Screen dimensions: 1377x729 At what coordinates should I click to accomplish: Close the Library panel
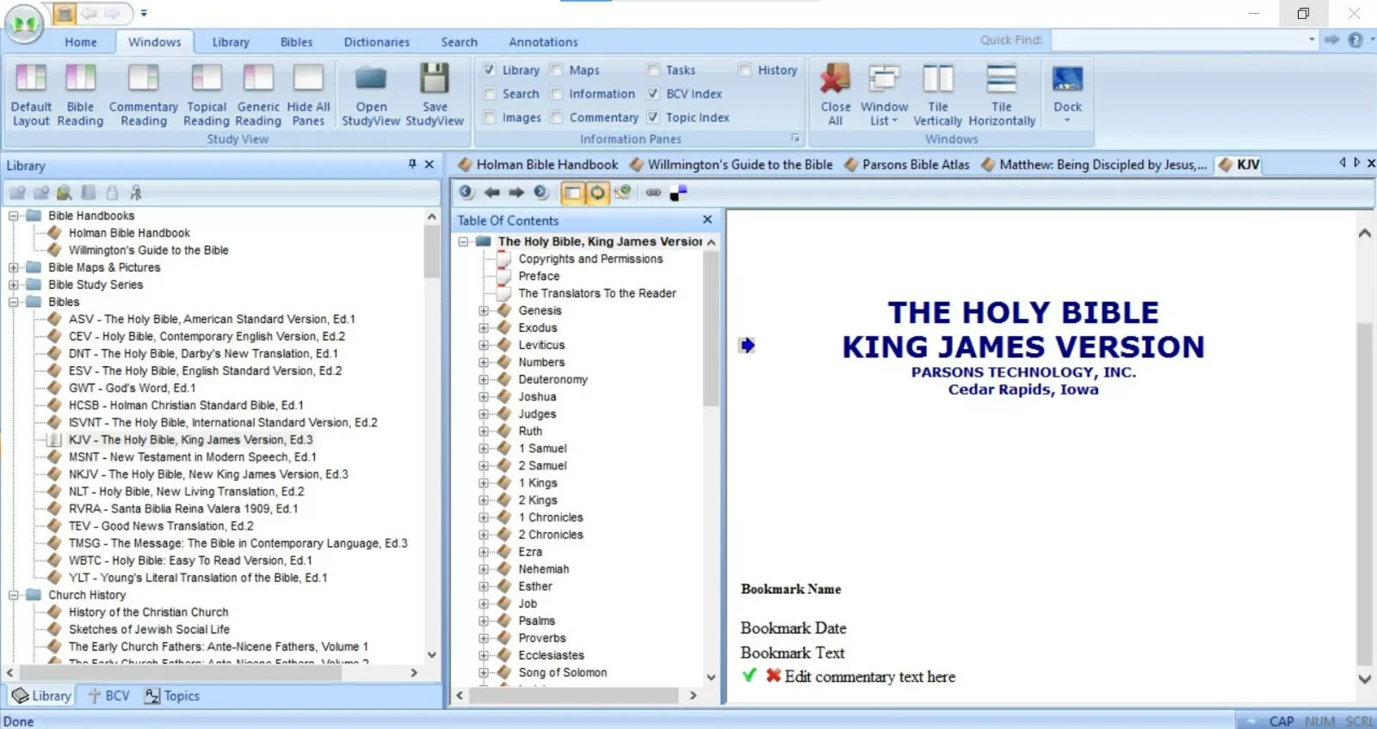(x=429, y=164)
